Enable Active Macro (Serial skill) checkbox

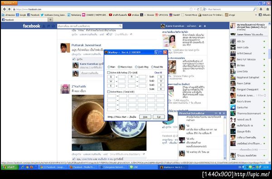click(x=108, y=92)
